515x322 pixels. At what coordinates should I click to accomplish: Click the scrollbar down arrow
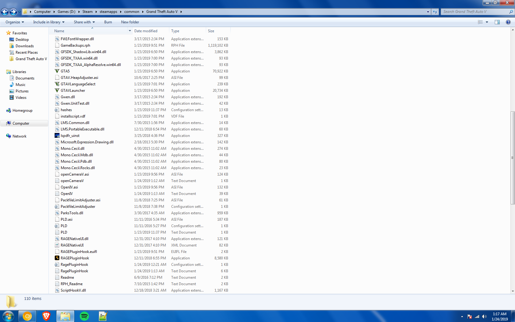click(x=513, y=291)
